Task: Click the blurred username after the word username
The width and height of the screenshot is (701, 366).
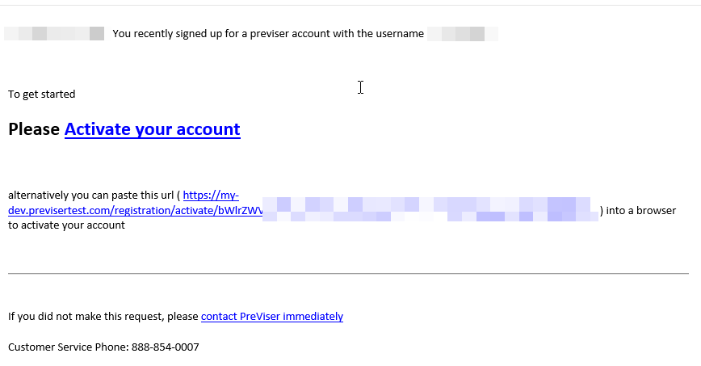Action: click(463, 34)
